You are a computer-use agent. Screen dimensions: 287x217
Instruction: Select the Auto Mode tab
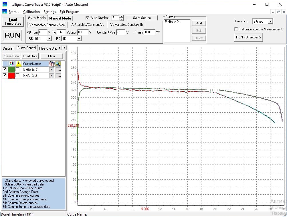coord(37,18)
